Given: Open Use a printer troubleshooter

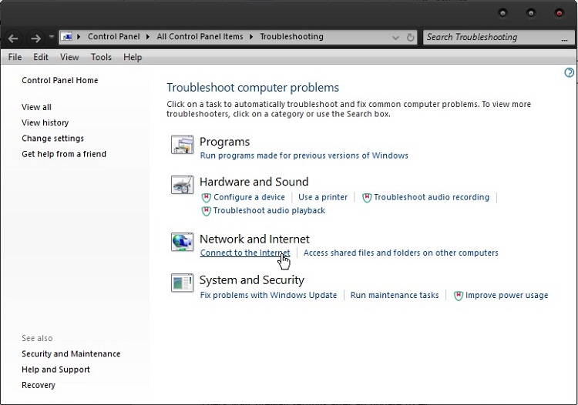Looking at the screenshot, I should tap(323, 197).
